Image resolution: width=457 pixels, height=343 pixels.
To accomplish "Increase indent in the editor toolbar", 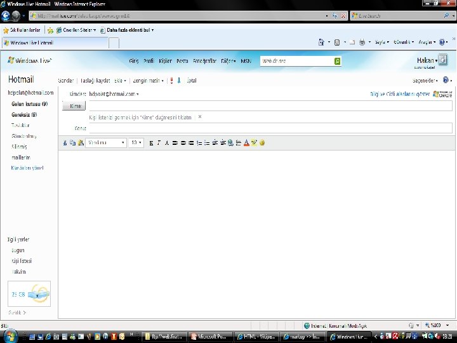I will click(x=223, y=143).
